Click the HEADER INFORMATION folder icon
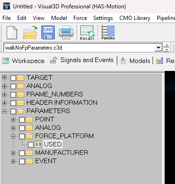This screenshot has height=184, width=175. click(x=20, y=102)
